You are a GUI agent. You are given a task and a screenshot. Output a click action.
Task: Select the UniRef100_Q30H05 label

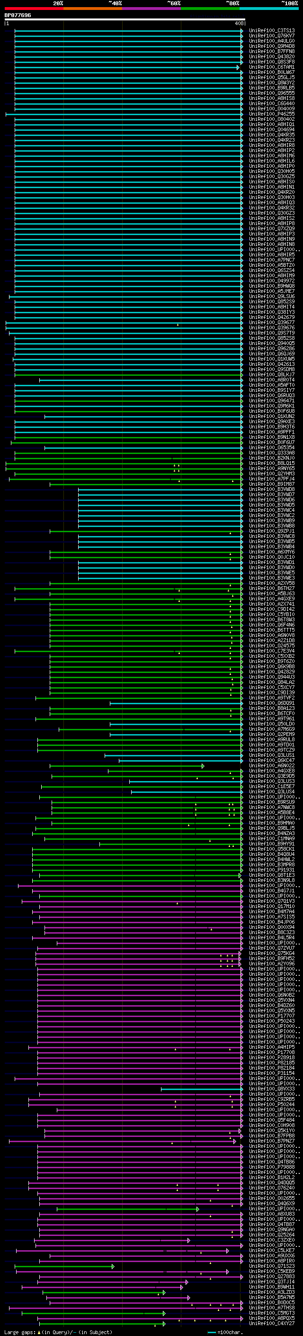pos(272,171)
